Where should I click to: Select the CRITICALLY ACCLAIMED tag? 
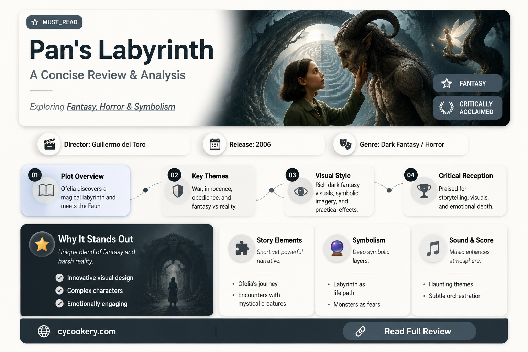(467, 108)
